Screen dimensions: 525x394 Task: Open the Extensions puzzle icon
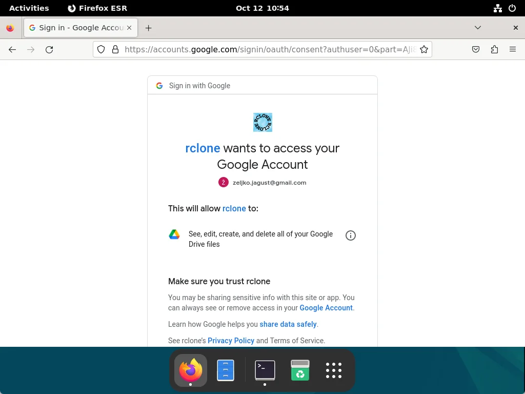(494, 50)
